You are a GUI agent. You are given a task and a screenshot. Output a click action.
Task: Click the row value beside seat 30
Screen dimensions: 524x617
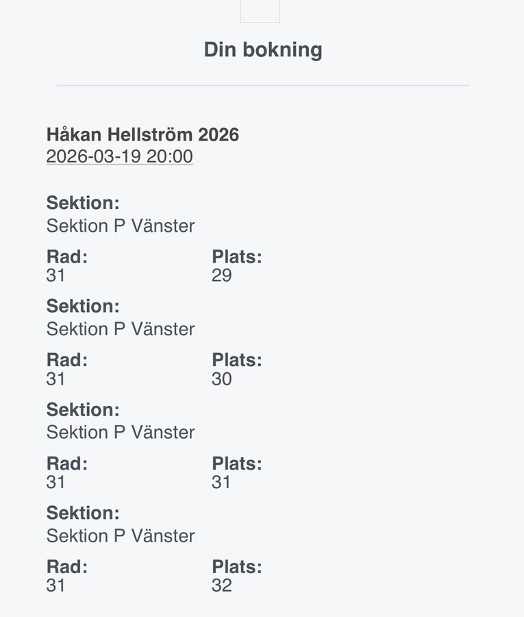[56, 379]
